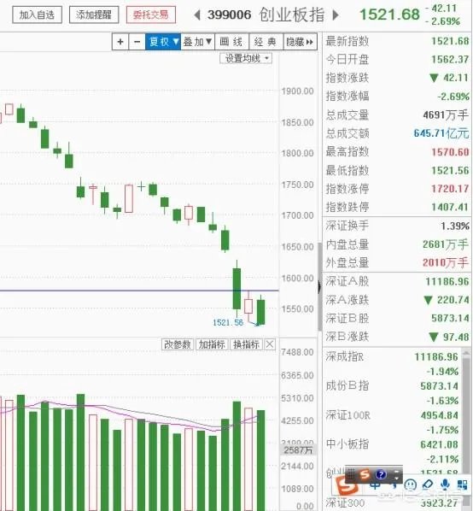Click 总成交额 value 645.71亿元
The image size is (473, 511).
tap(441, 133)
